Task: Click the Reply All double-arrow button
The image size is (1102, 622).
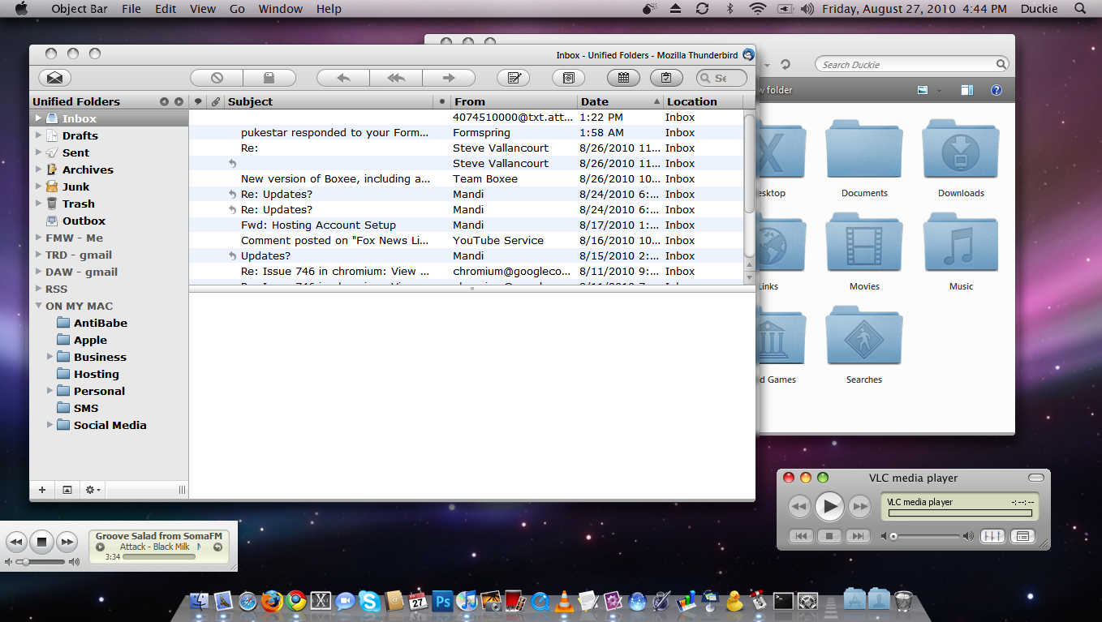Action: point(396,78)
